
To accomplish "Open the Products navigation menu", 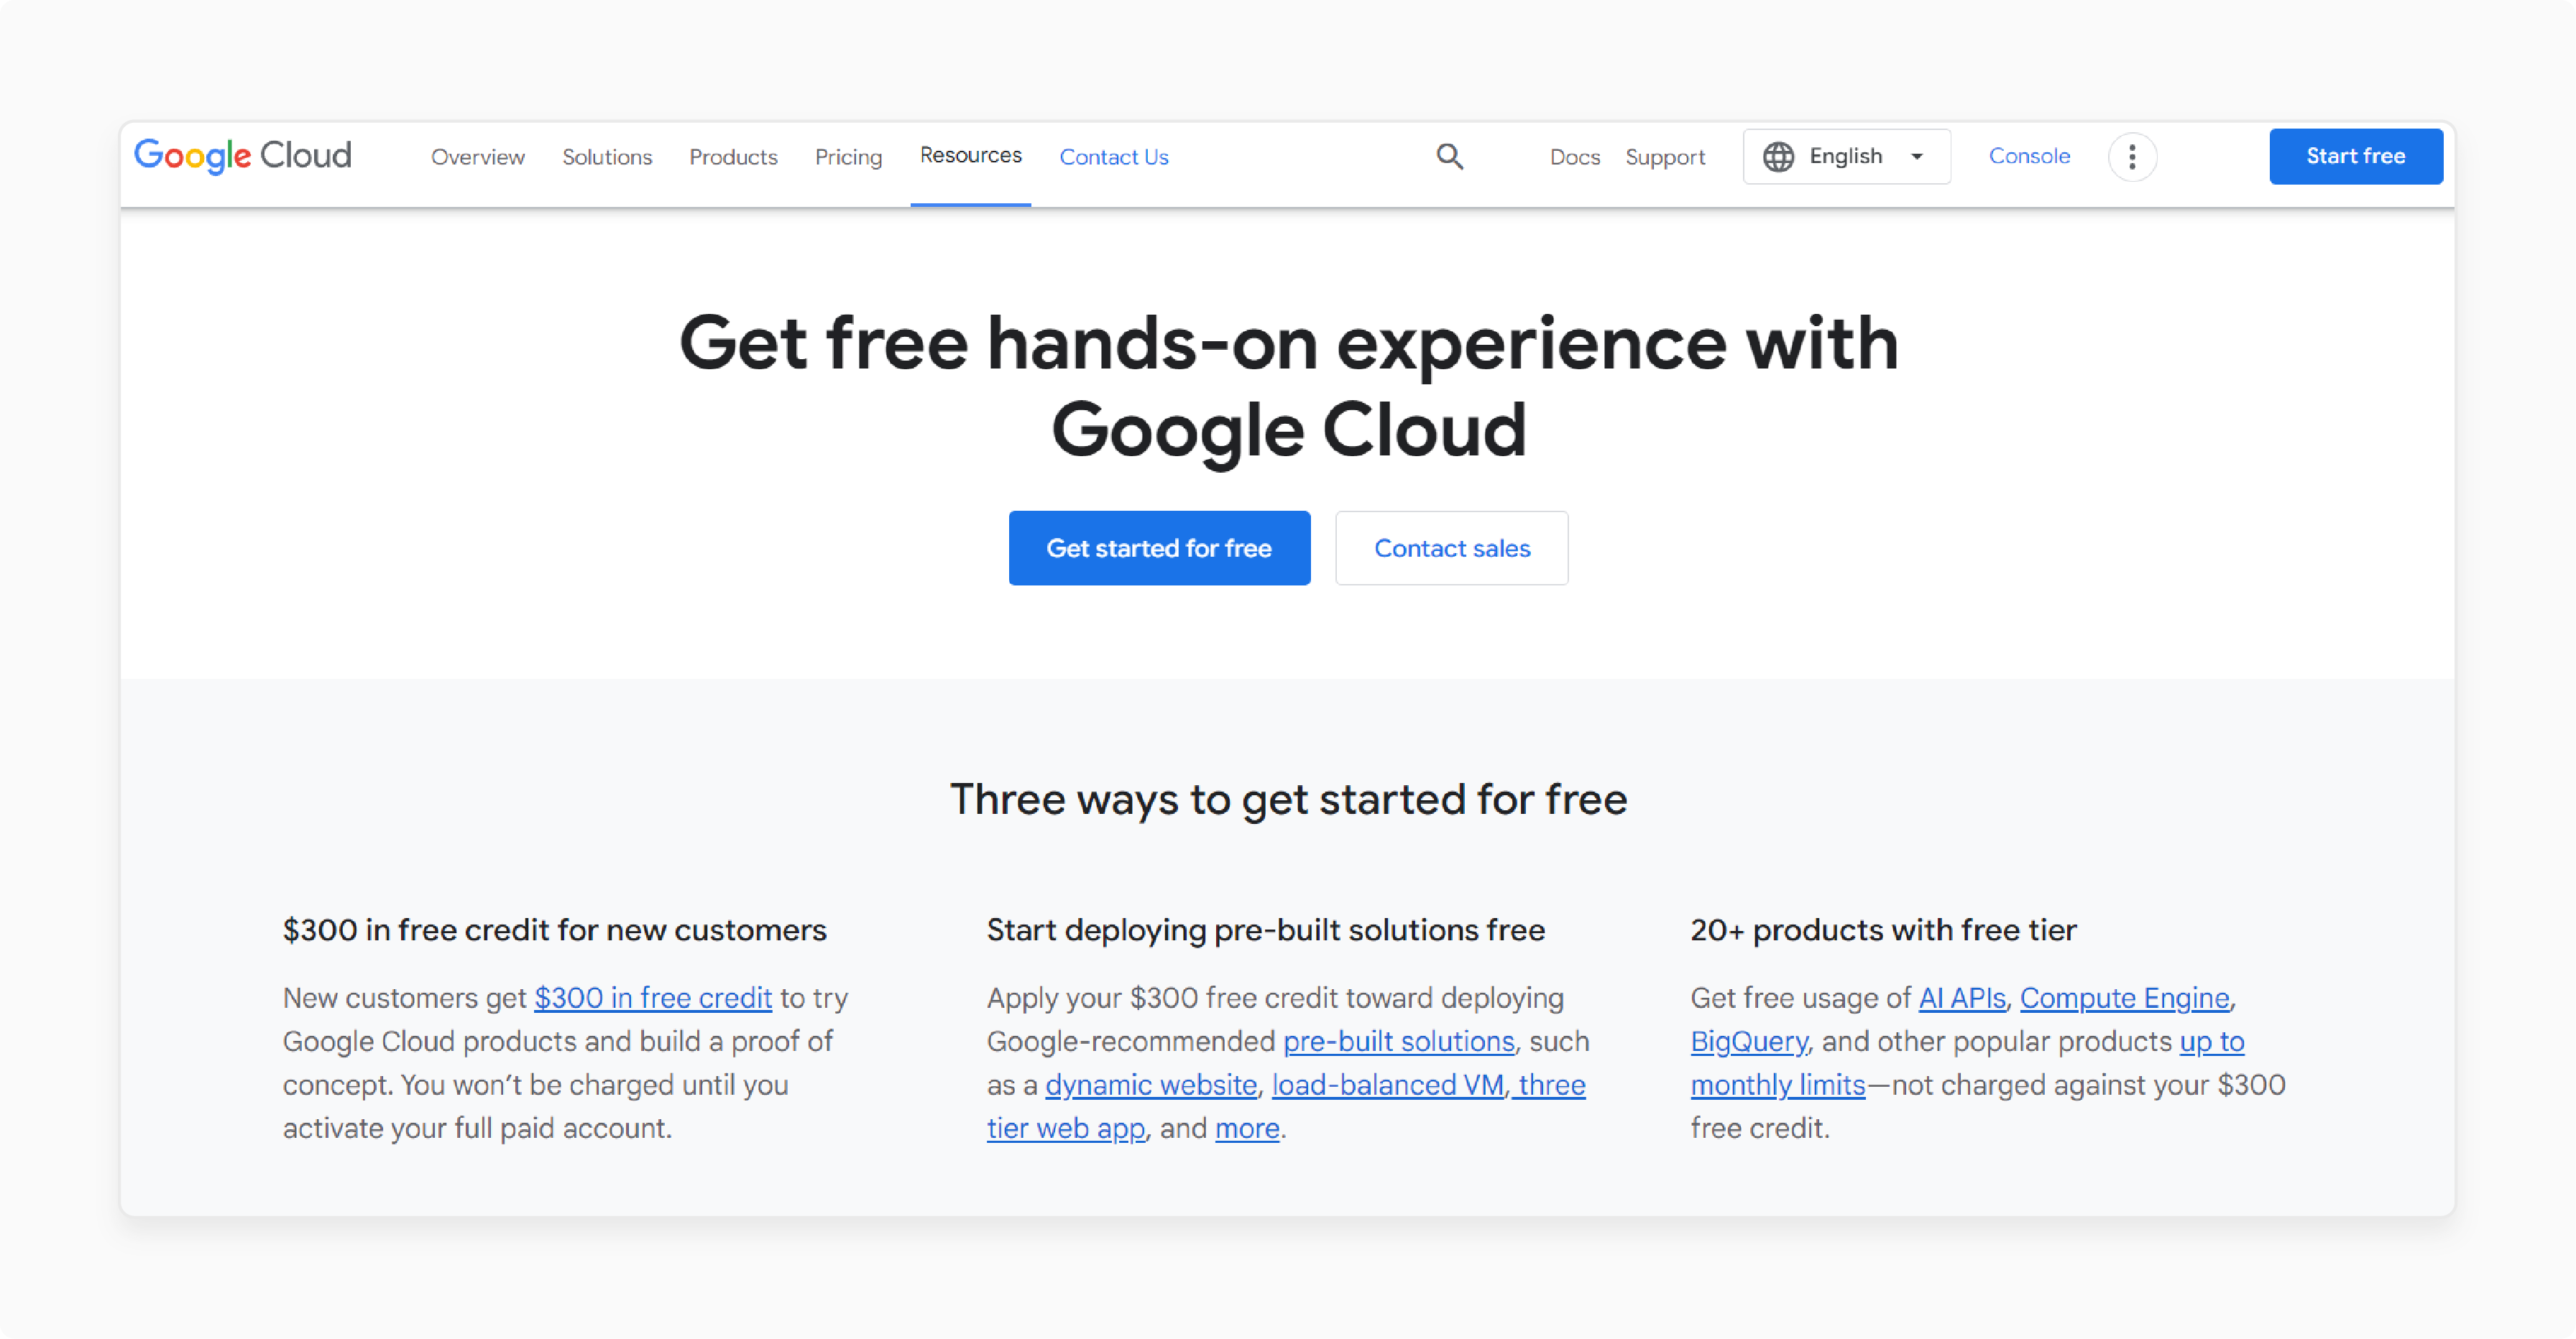I will (732, 157).
